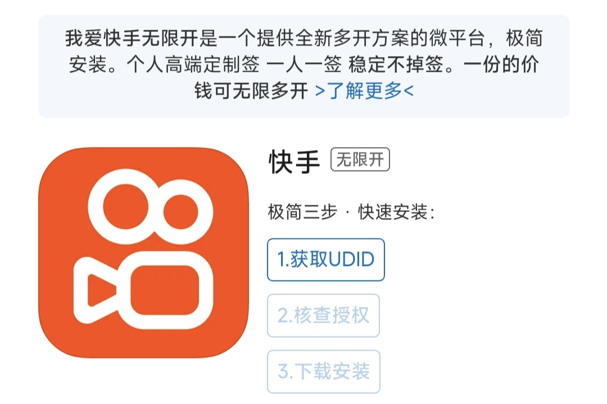Tap the orange Kuaishou app icon

click(144, 252)
